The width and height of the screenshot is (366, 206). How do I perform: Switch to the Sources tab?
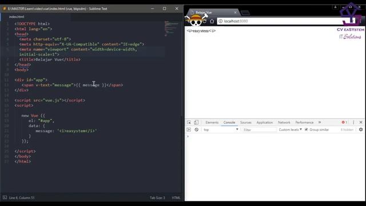coord(246,122)
